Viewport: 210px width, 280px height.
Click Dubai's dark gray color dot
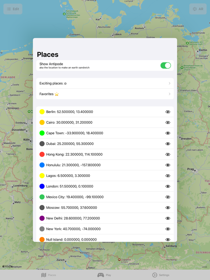pos(42,144)
